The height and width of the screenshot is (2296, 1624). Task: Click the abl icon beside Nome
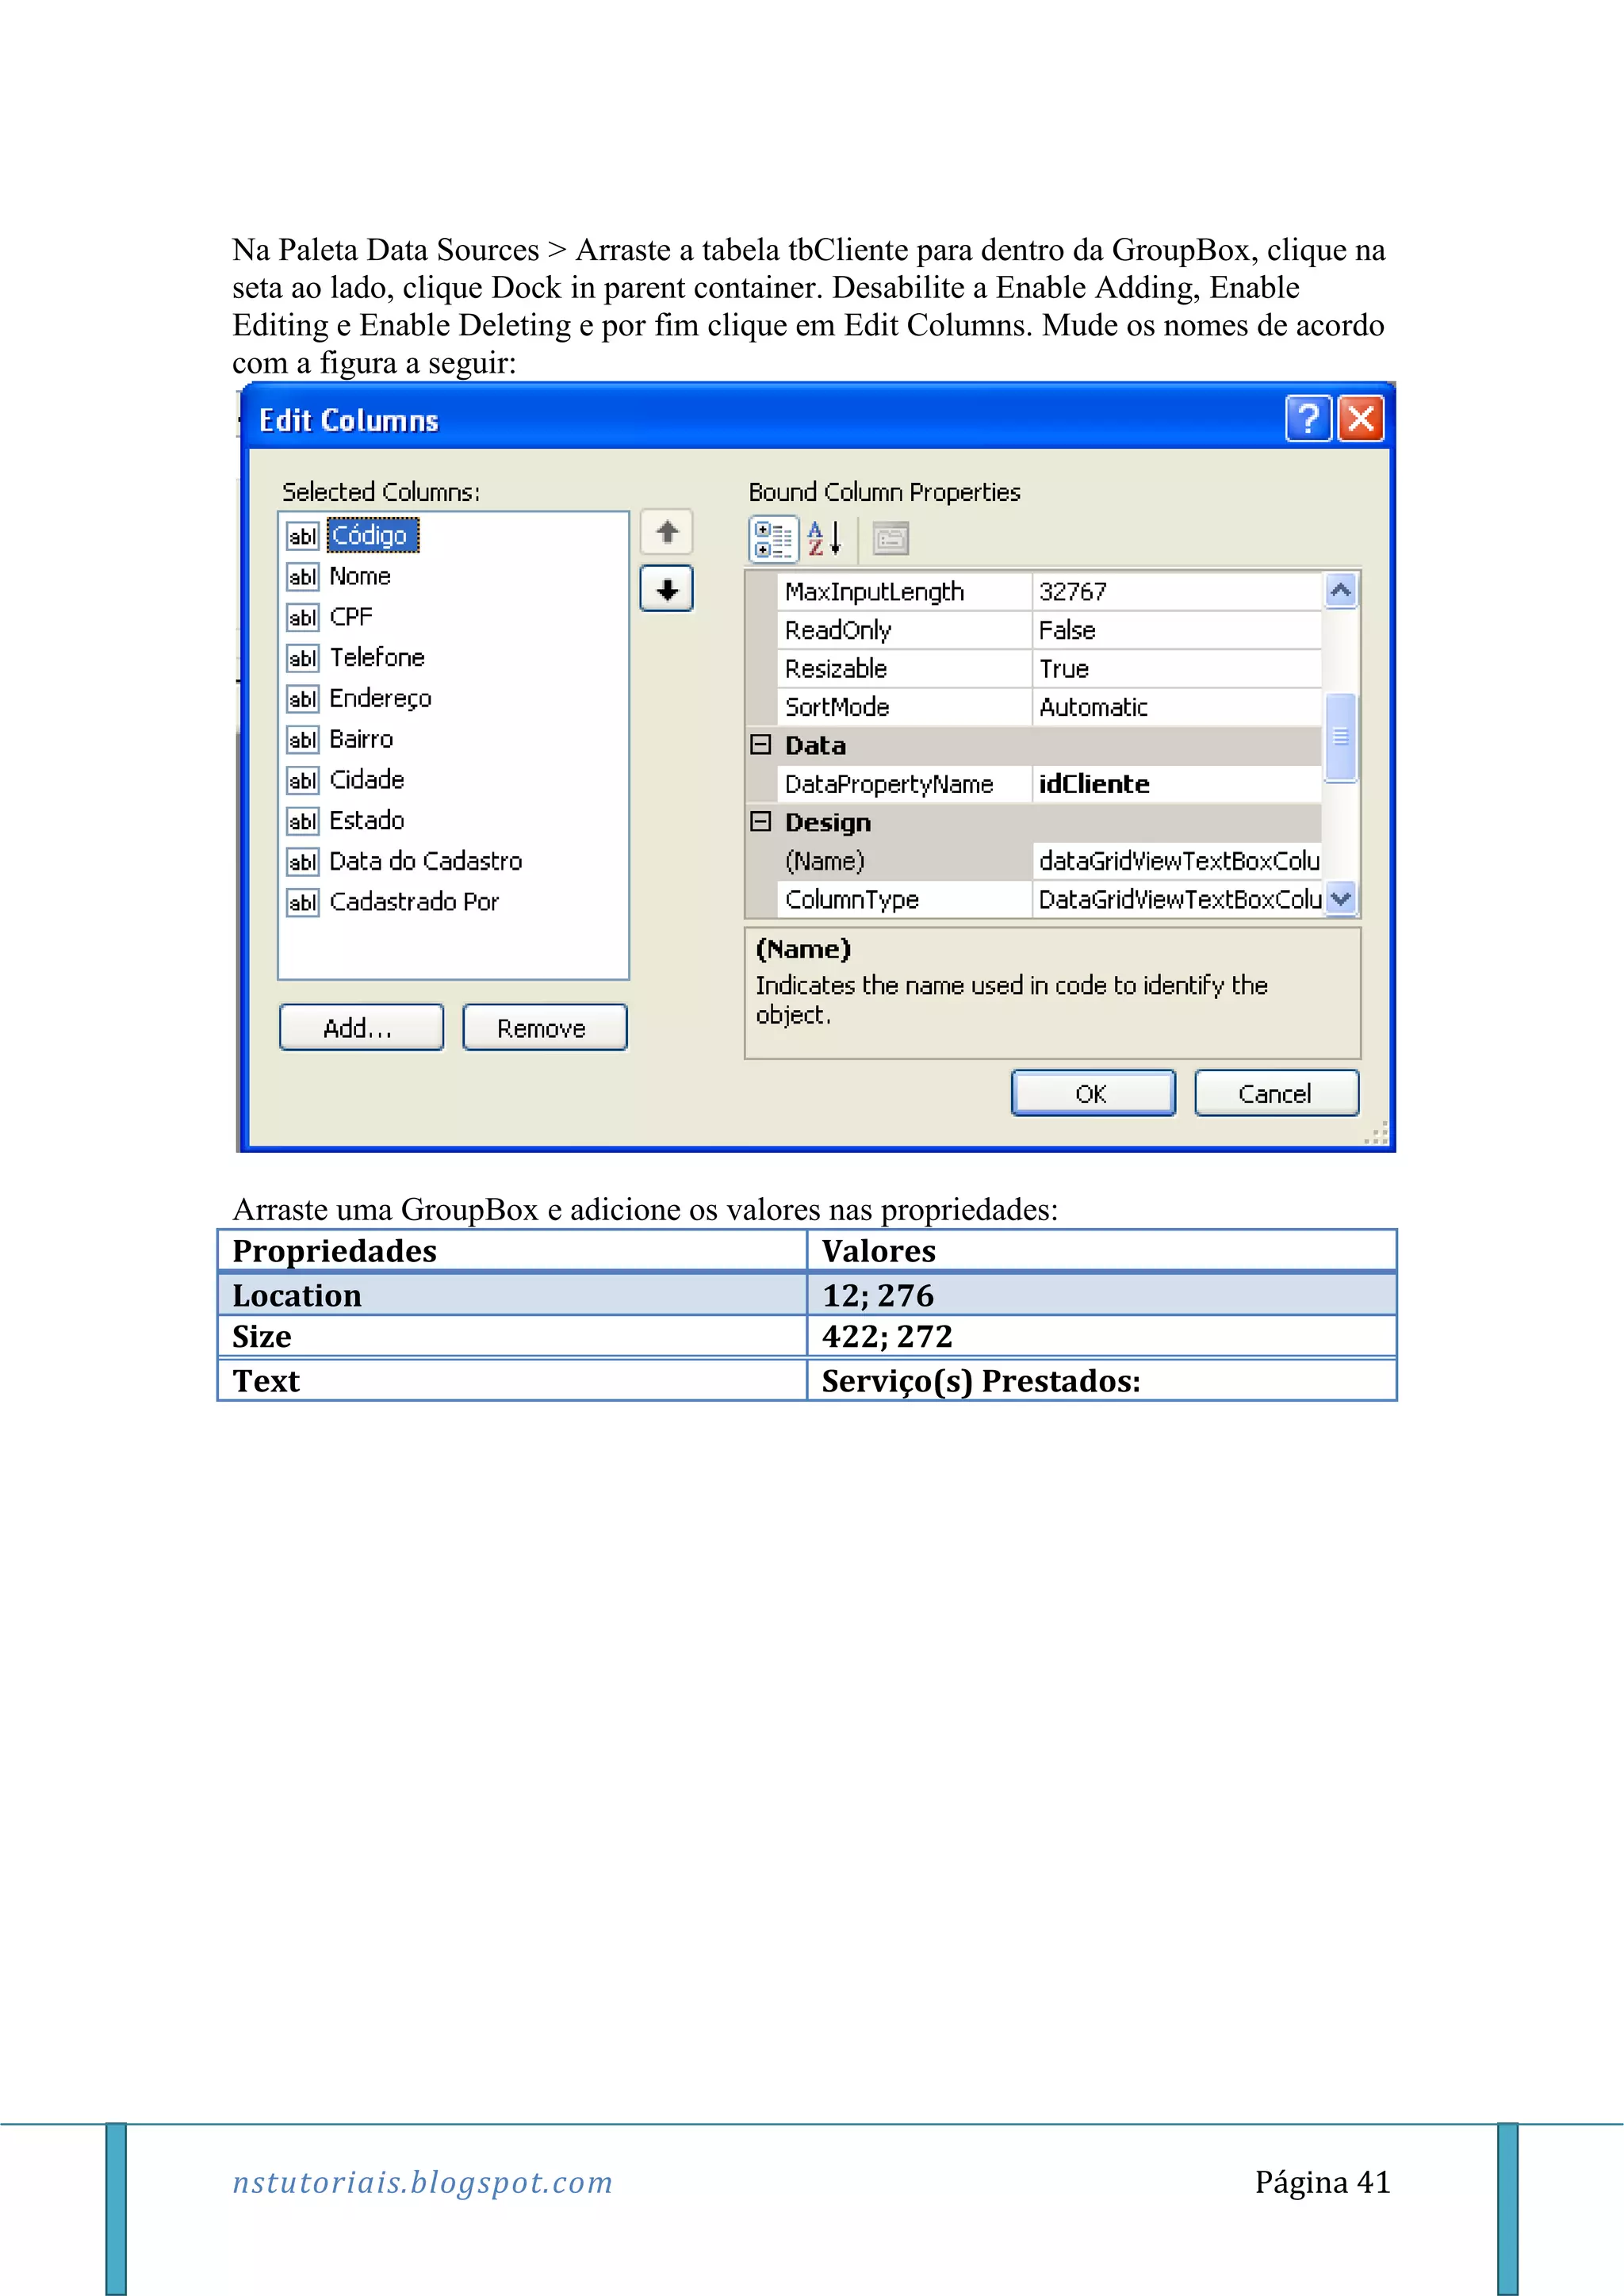[x=303, y=577]
